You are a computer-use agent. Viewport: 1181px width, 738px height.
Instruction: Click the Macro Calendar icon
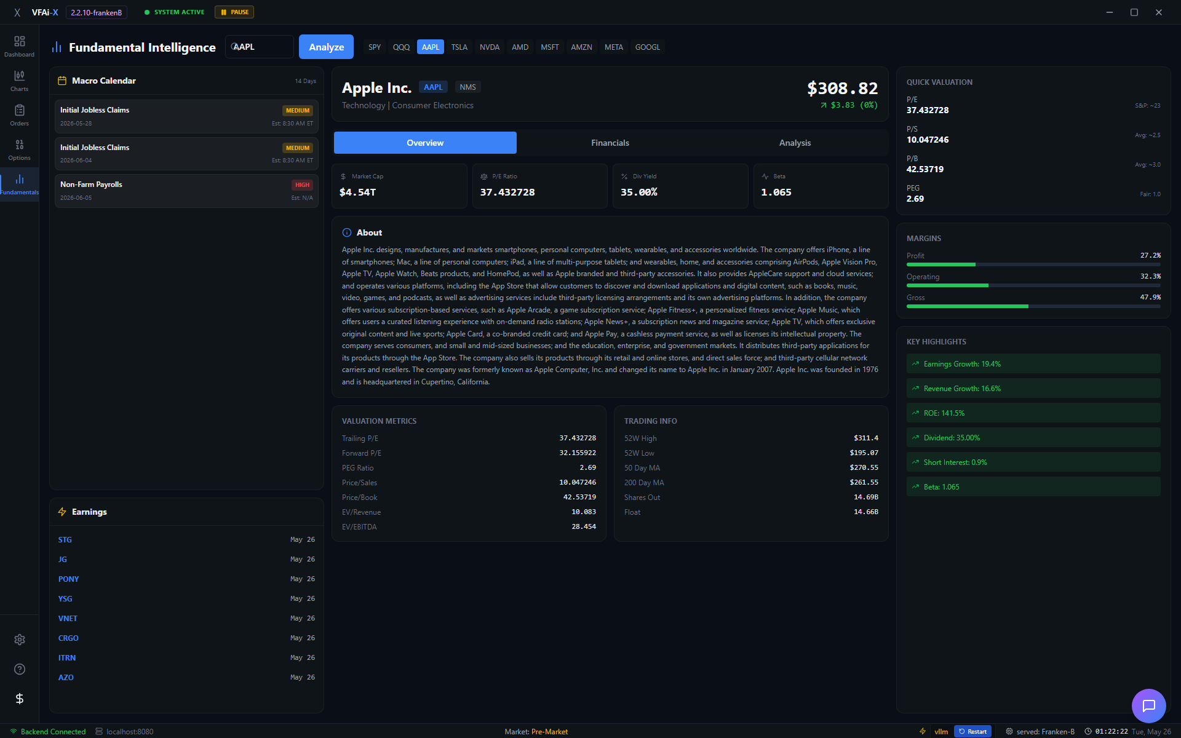62,81
